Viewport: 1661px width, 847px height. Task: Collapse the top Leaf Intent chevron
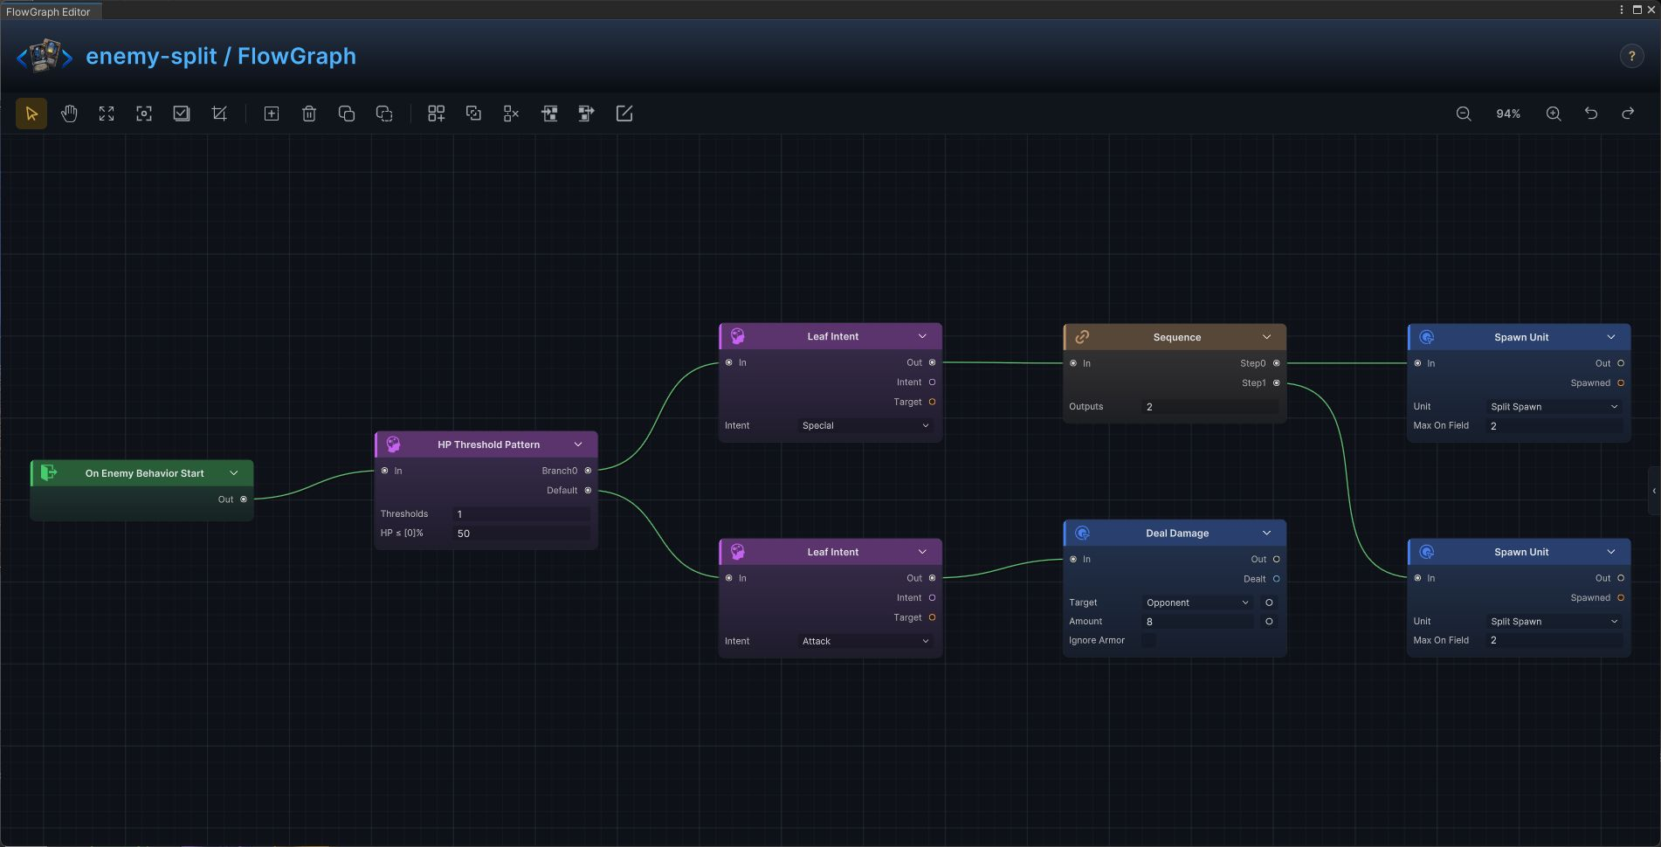[922, 336]
